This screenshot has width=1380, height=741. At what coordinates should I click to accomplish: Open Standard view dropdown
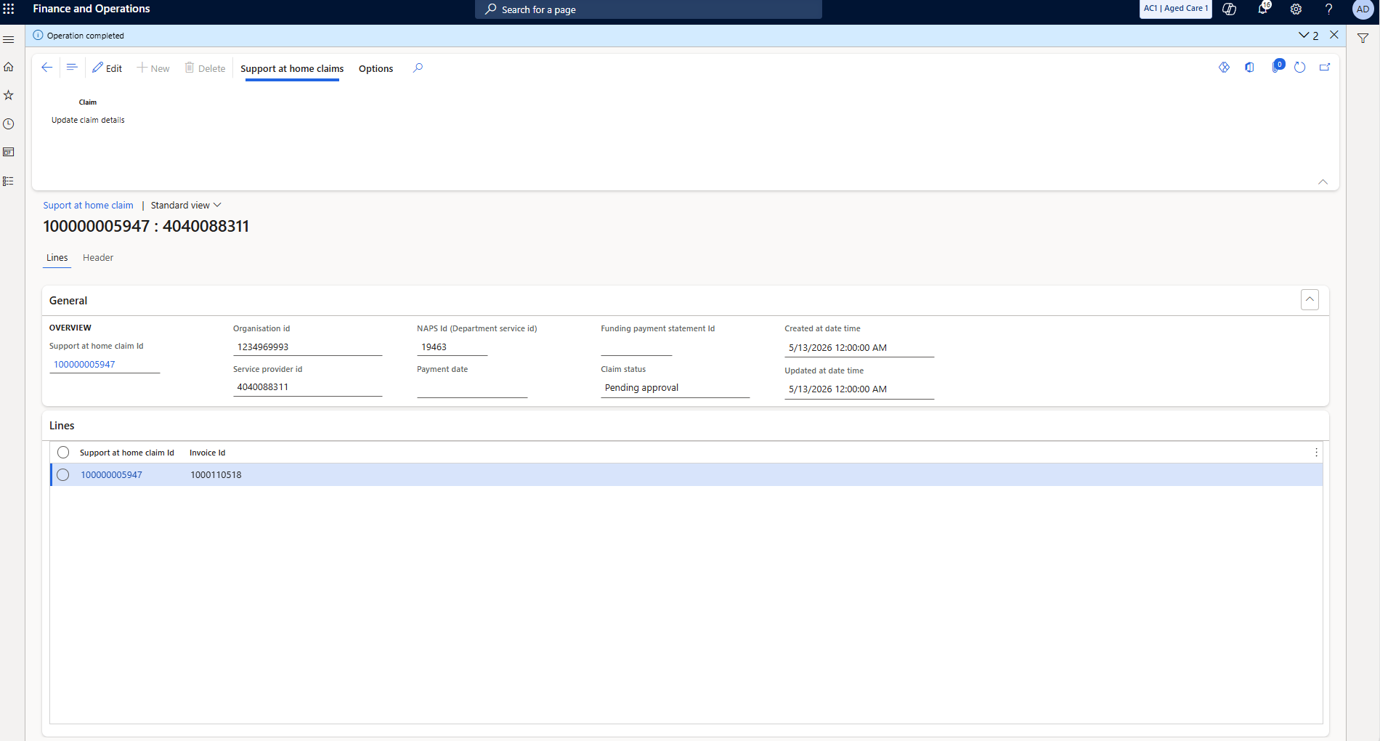pyautogui.click(x=186, y=206)
